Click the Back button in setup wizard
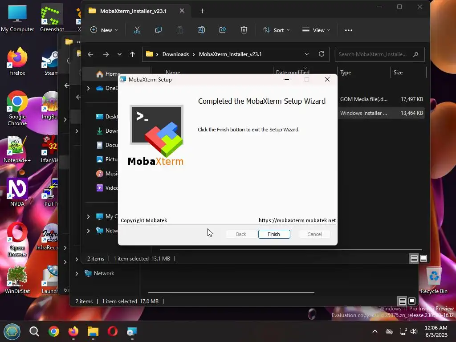This screenshot has width=456, height=342. [241, 234]
